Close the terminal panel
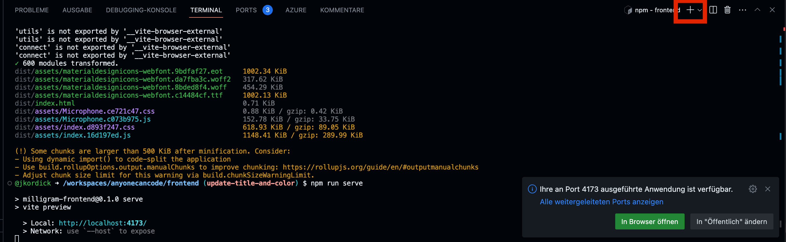 [x=772, y=10]
